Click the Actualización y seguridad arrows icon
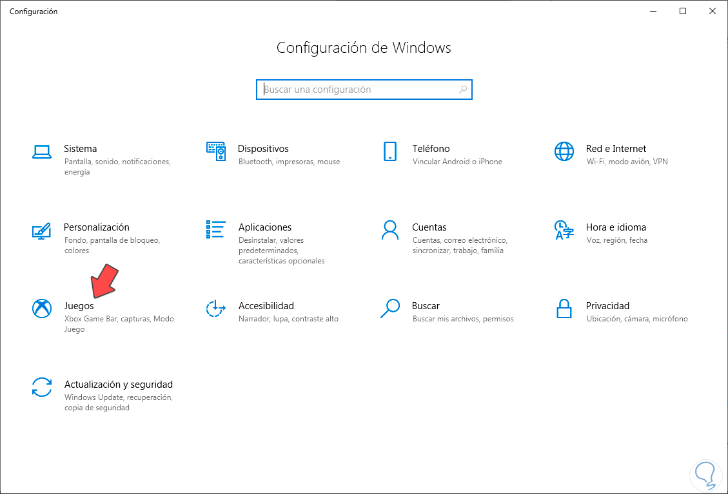The width and height of the screenshot is (728, 494). (42, 387)
